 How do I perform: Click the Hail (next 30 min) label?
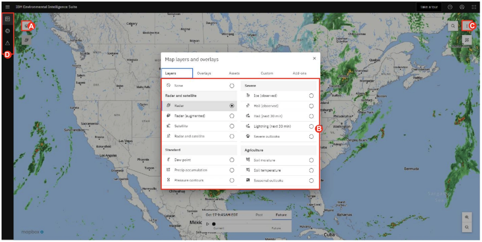pyautogui.click(x=268, y=116)
